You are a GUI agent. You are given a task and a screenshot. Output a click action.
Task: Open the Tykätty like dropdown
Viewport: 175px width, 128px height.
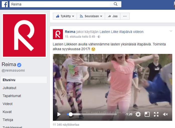point(65,16)
